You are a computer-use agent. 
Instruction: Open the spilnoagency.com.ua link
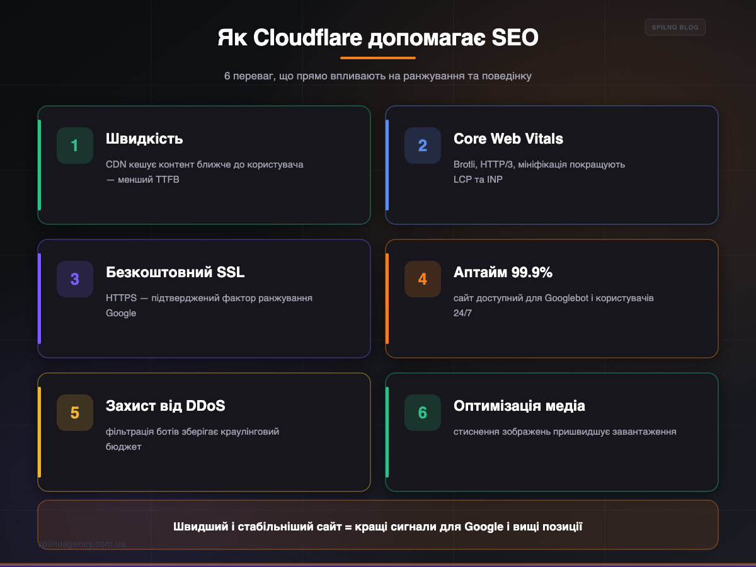[81, 544]
